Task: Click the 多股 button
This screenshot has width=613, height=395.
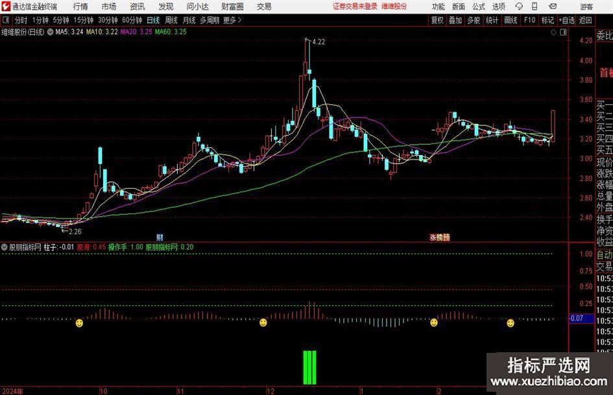Action: 474,20
